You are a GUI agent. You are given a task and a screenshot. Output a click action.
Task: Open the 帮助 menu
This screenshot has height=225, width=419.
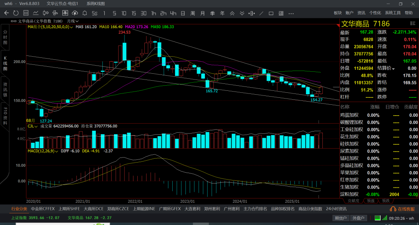point(409,13)
